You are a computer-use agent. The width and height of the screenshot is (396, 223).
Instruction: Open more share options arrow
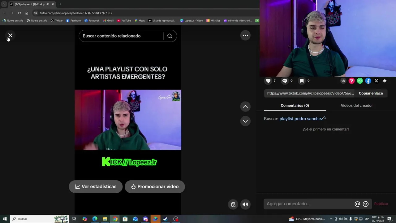(x=385, y=81)
